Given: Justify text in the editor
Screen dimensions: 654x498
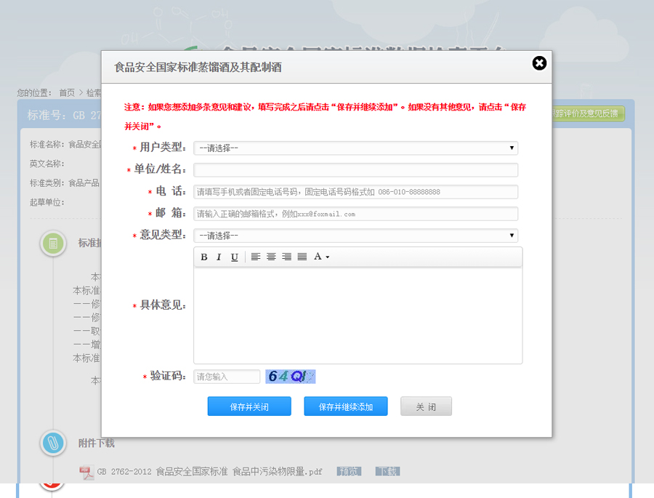Looking at the screenshot, I should [302, 257].
